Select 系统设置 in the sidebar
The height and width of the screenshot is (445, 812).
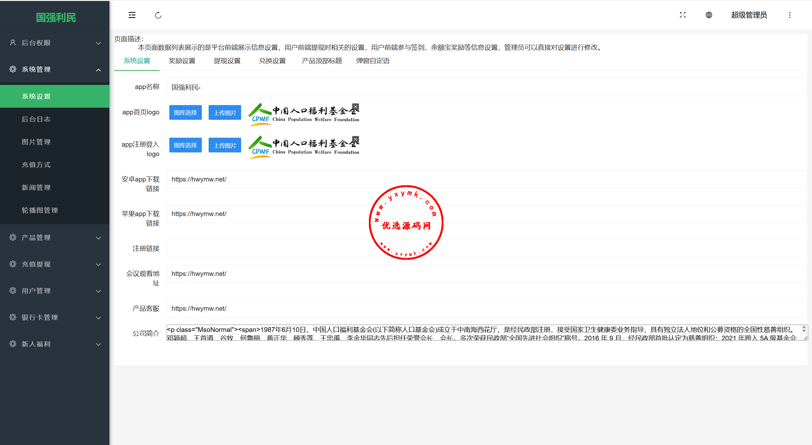tap(55, 96)
